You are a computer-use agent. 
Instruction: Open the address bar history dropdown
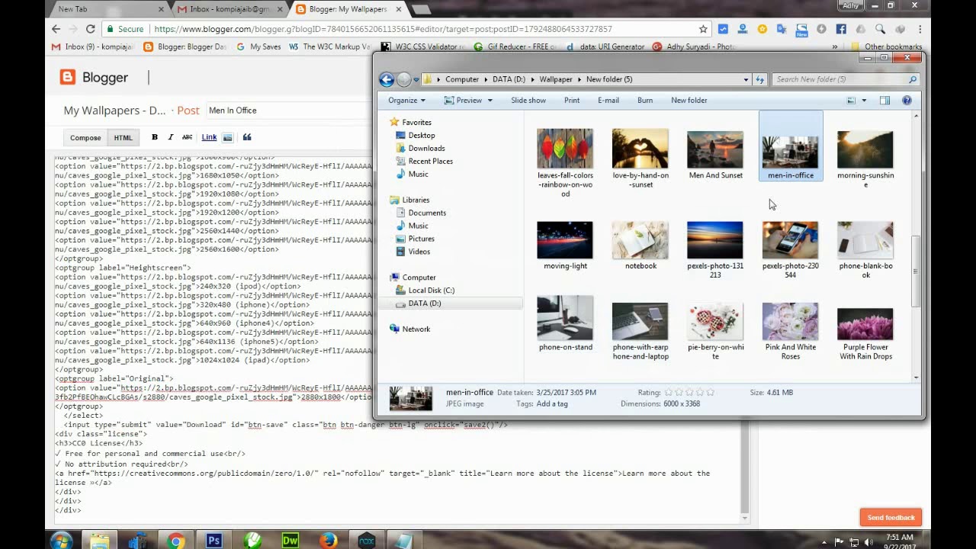746,79
